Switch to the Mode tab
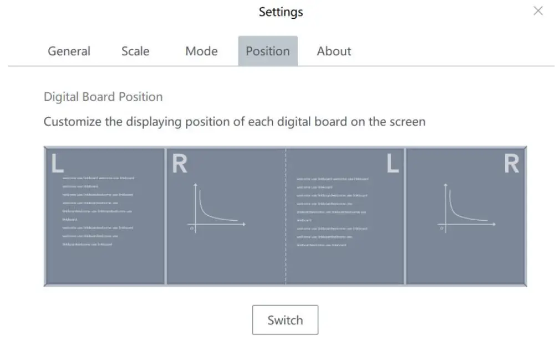Screen dimensions: 559x350 (201, 51)
